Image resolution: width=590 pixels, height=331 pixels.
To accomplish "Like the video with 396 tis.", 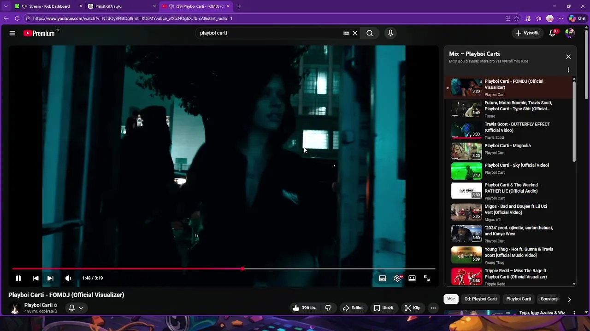I will pos(304,308).
